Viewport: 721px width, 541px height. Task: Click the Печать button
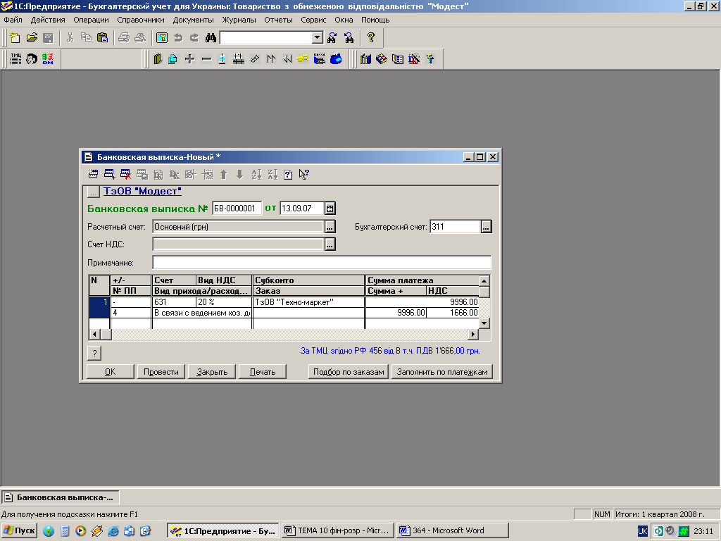pos(263,372)
